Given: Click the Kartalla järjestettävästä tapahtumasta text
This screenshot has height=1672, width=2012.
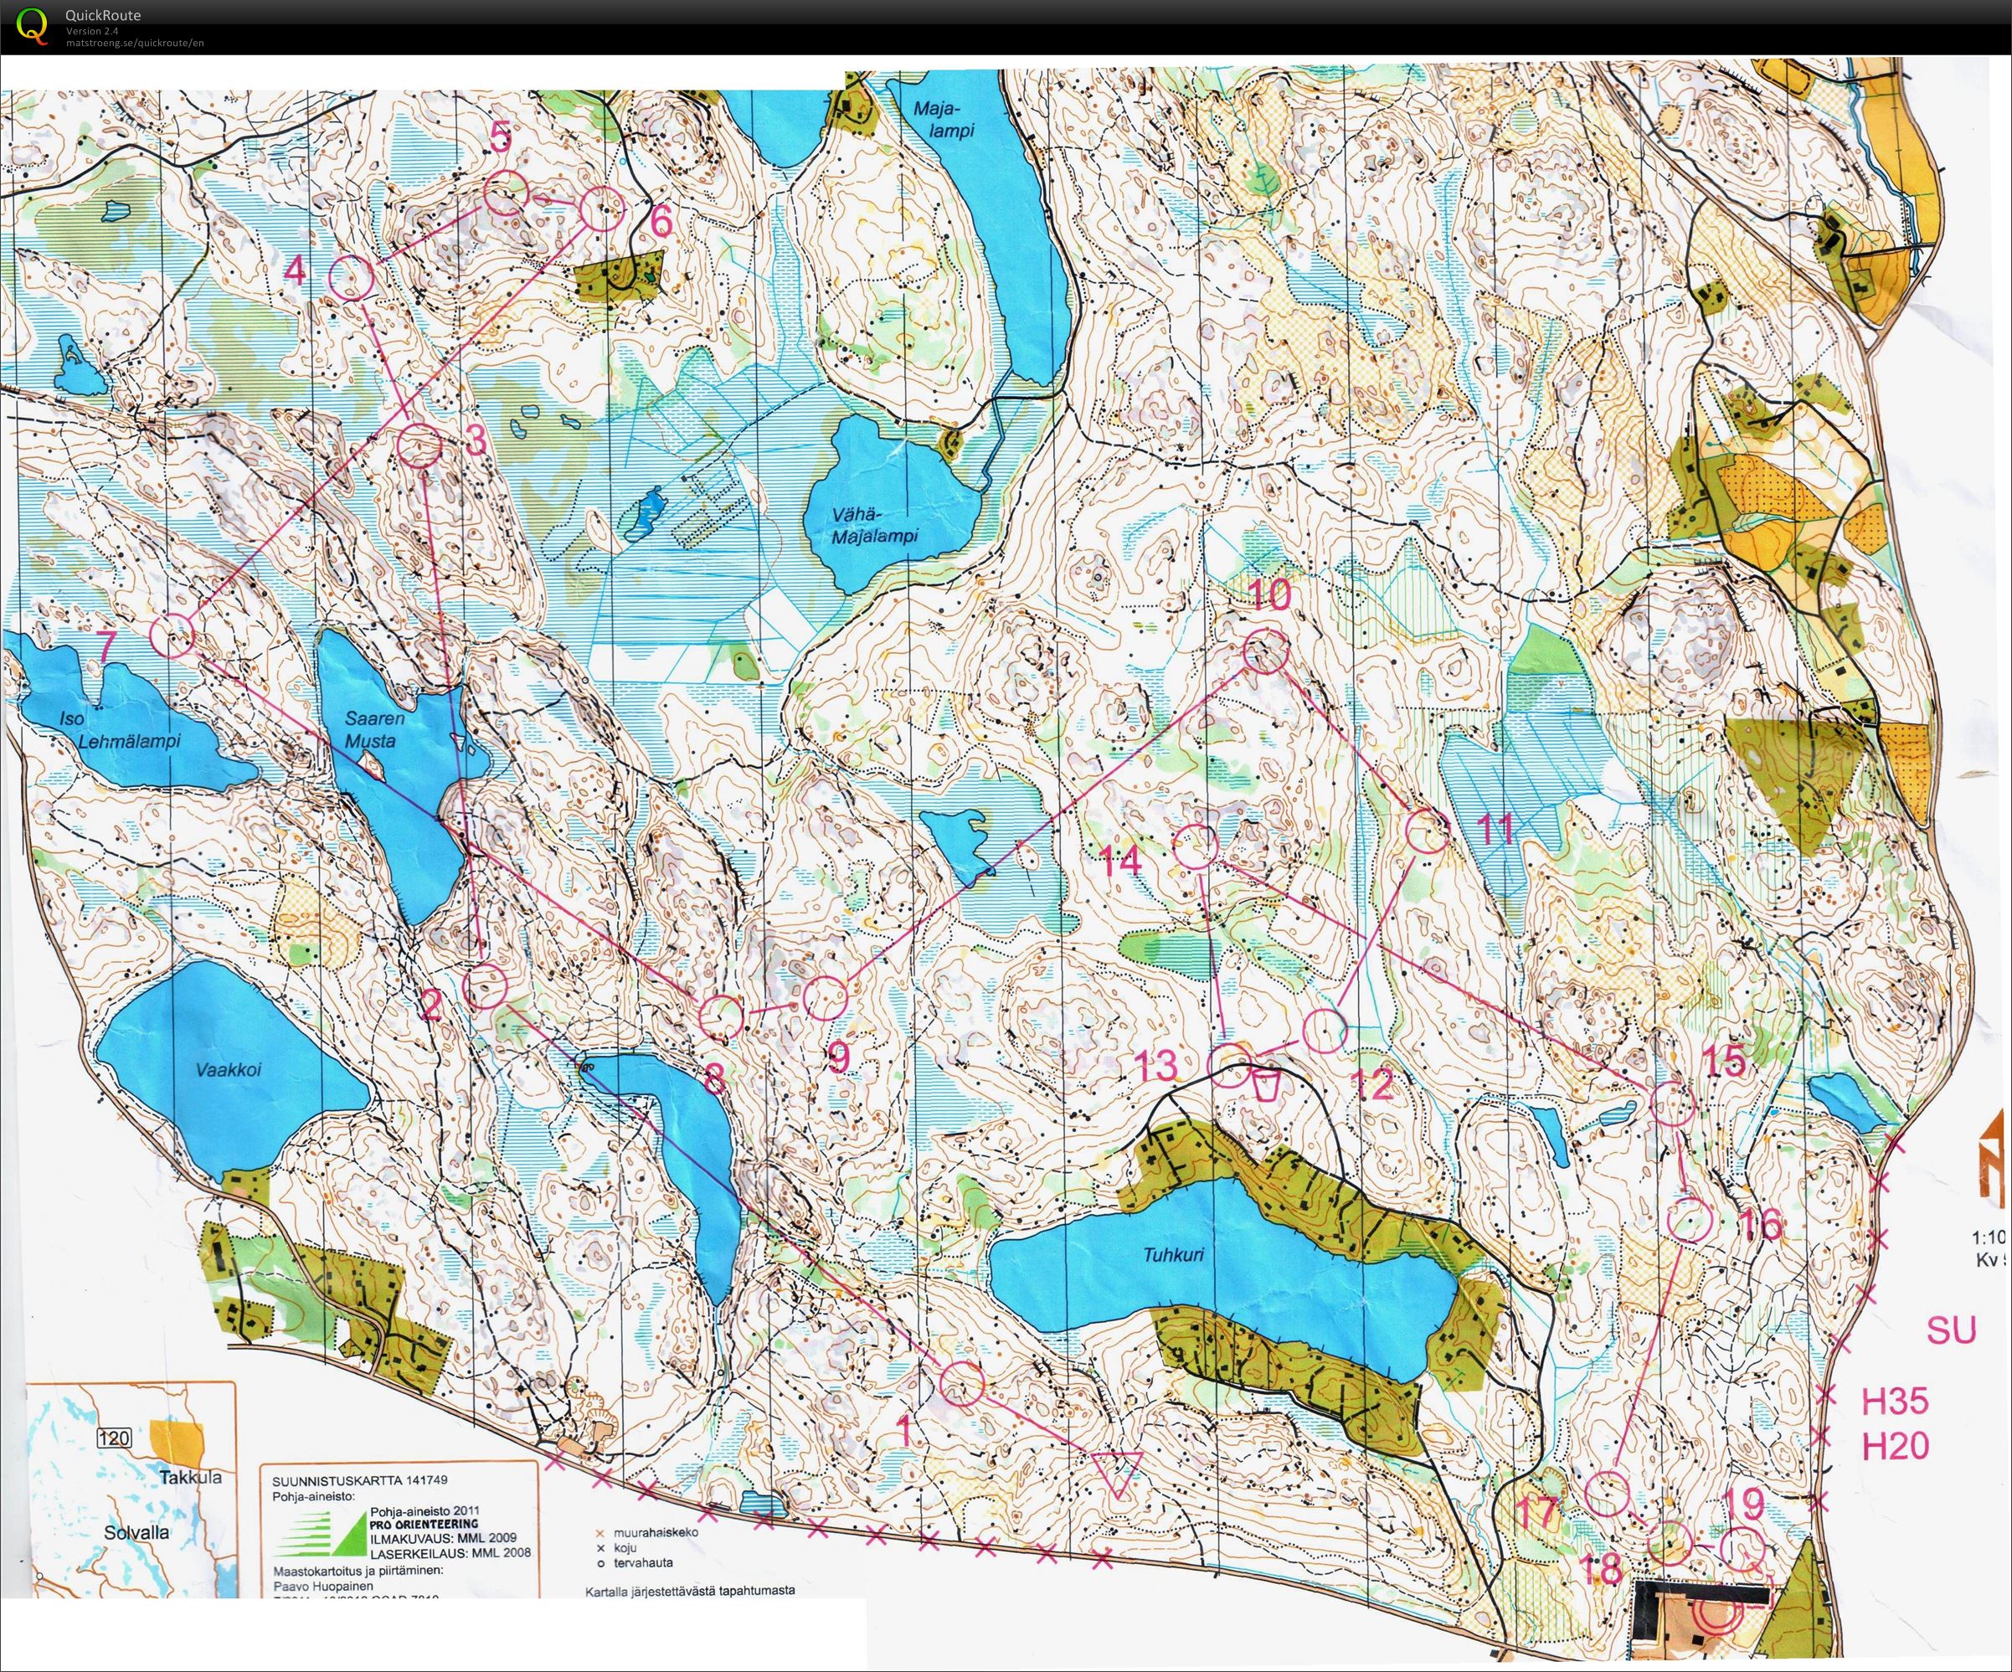Looking at the screenshot, I should (x=690, y=1591).
